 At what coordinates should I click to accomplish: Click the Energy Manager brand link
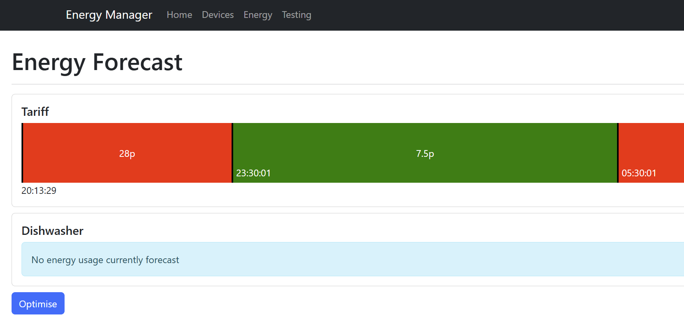point(109,15)
